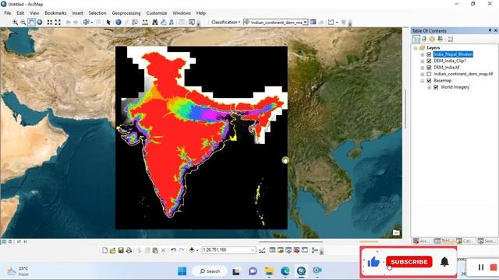Expand the DEM_India.tif layer legend
499x280 pixels.
click(x=423, y=68)
